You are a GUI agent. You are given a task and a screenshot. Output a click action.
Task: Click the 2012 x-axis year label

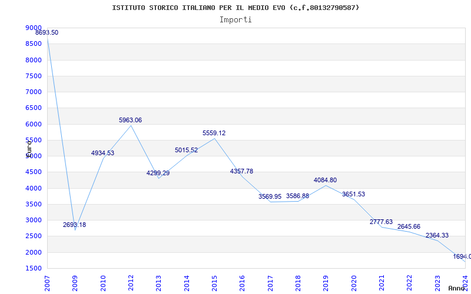click(x=131, y=283)
